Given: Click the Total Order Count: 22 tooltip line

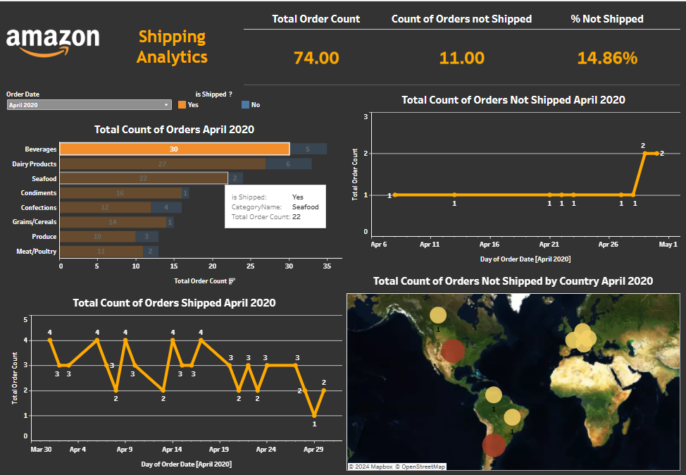Looking at the screenshot, I should [x=266, y=216].
